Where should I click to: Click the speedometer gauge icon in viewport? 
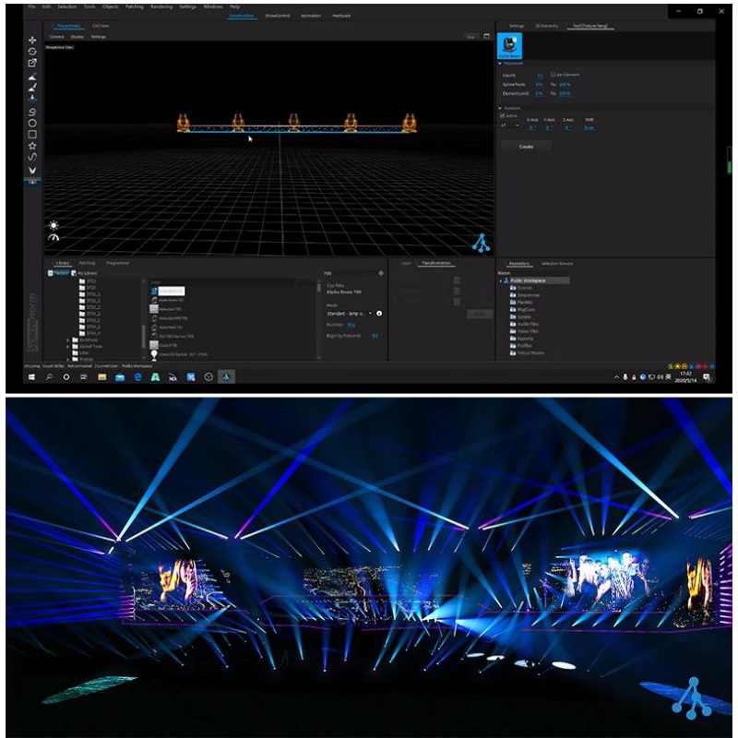point(54,238)
